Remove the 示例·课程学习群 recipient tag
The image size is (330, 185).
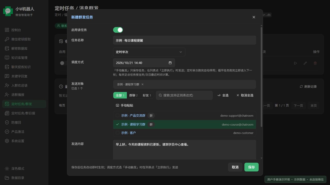[143, 84]
